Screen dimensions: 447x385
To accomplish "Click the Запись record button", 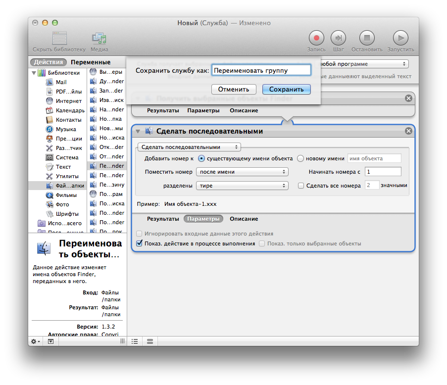I will click(x=316, y=38).
